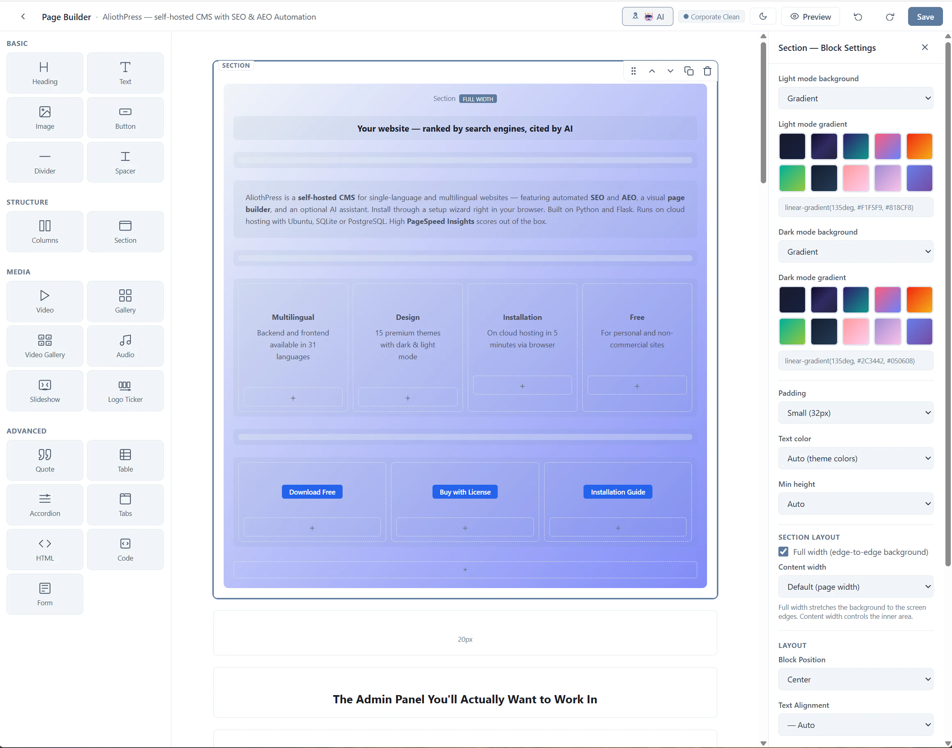Insert an HTML block

coord(44,549)
